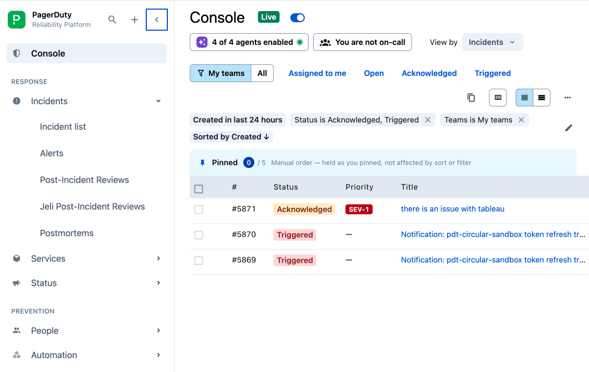Open the sidebar search magnifier
Image resolution: width=589 pixels, height=372 pixels.
click(x=112, y=19)
